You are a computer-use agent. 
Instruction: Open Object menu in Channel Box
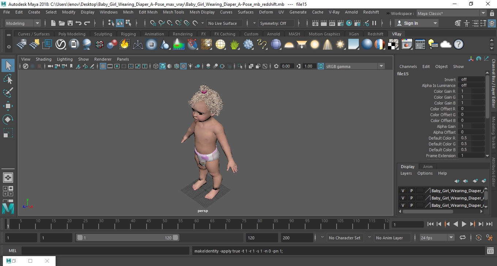[441, 66]
